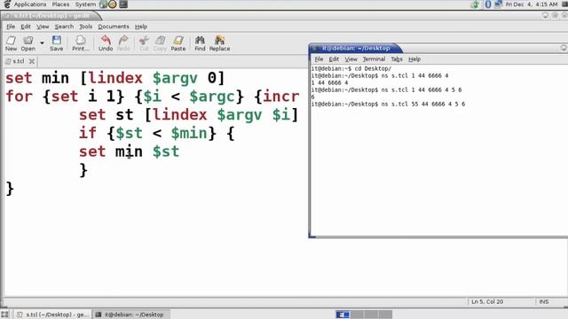Viewport: 568px width, 319px height.
Task: Expand the recent files arrow beside Open
Action: point(42,43)
